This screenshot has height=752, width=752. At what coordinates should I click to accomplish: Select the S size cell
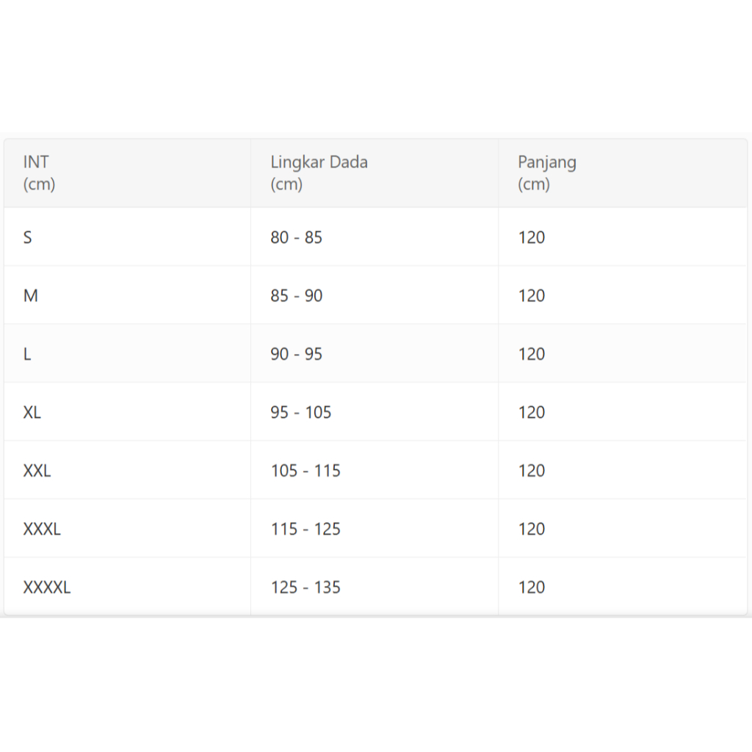click(x=28, y=237)
